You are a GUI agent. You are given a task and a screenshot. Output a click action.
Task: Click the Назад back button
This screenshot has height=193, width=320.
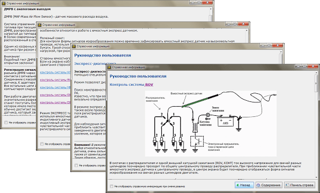click(244, 185)
